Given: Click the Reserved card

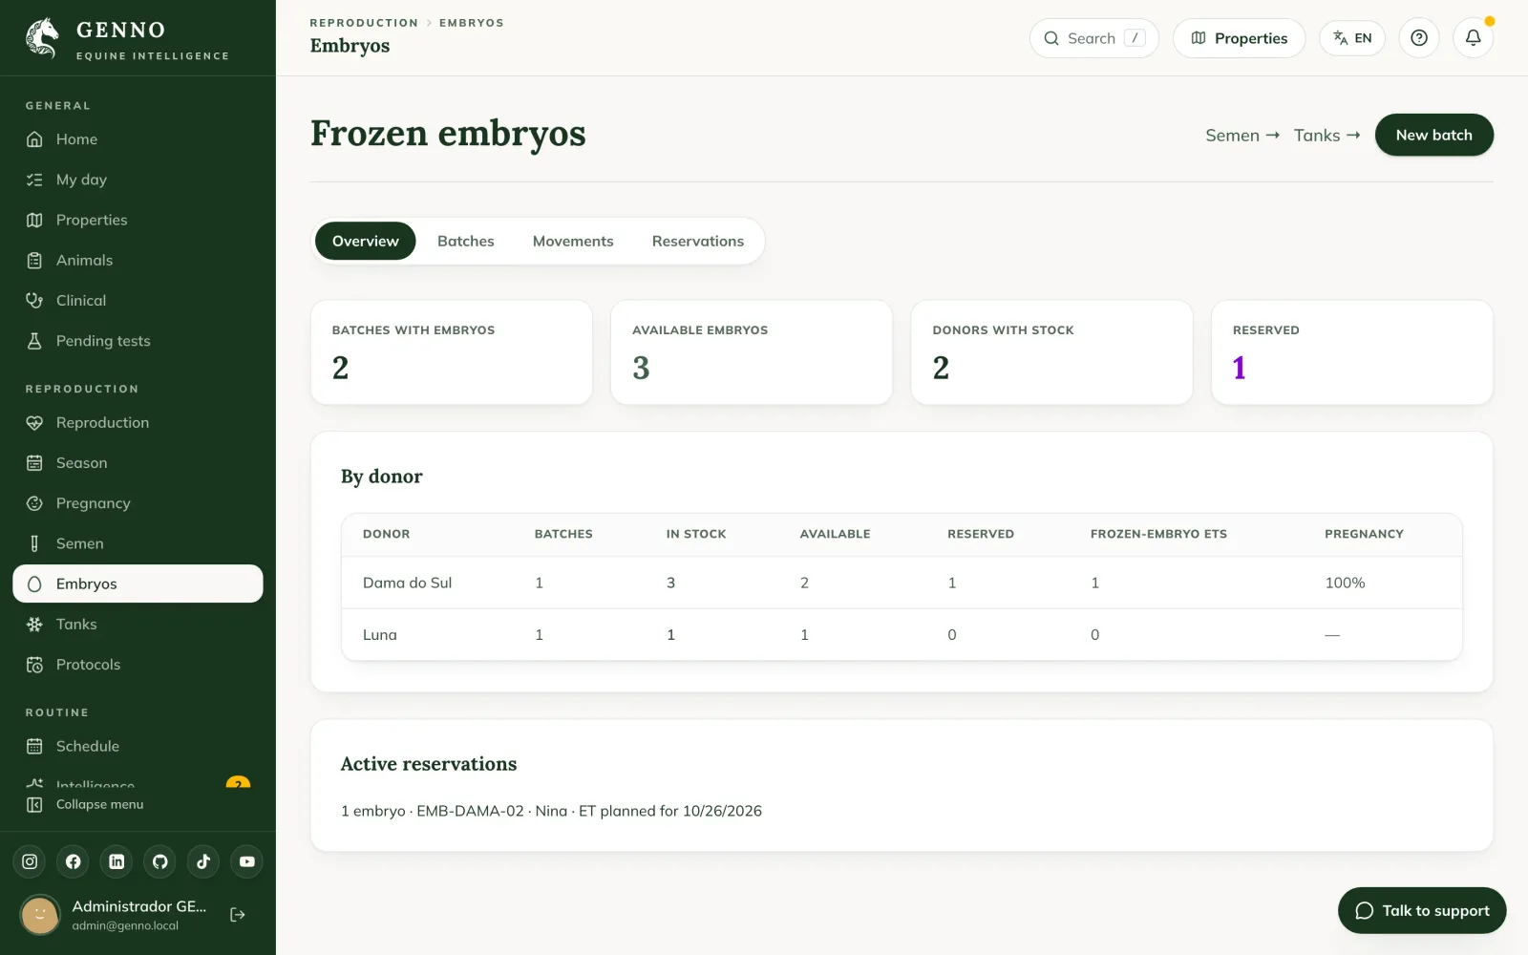Looking at the screenshot, I should tap(1352, 352).
